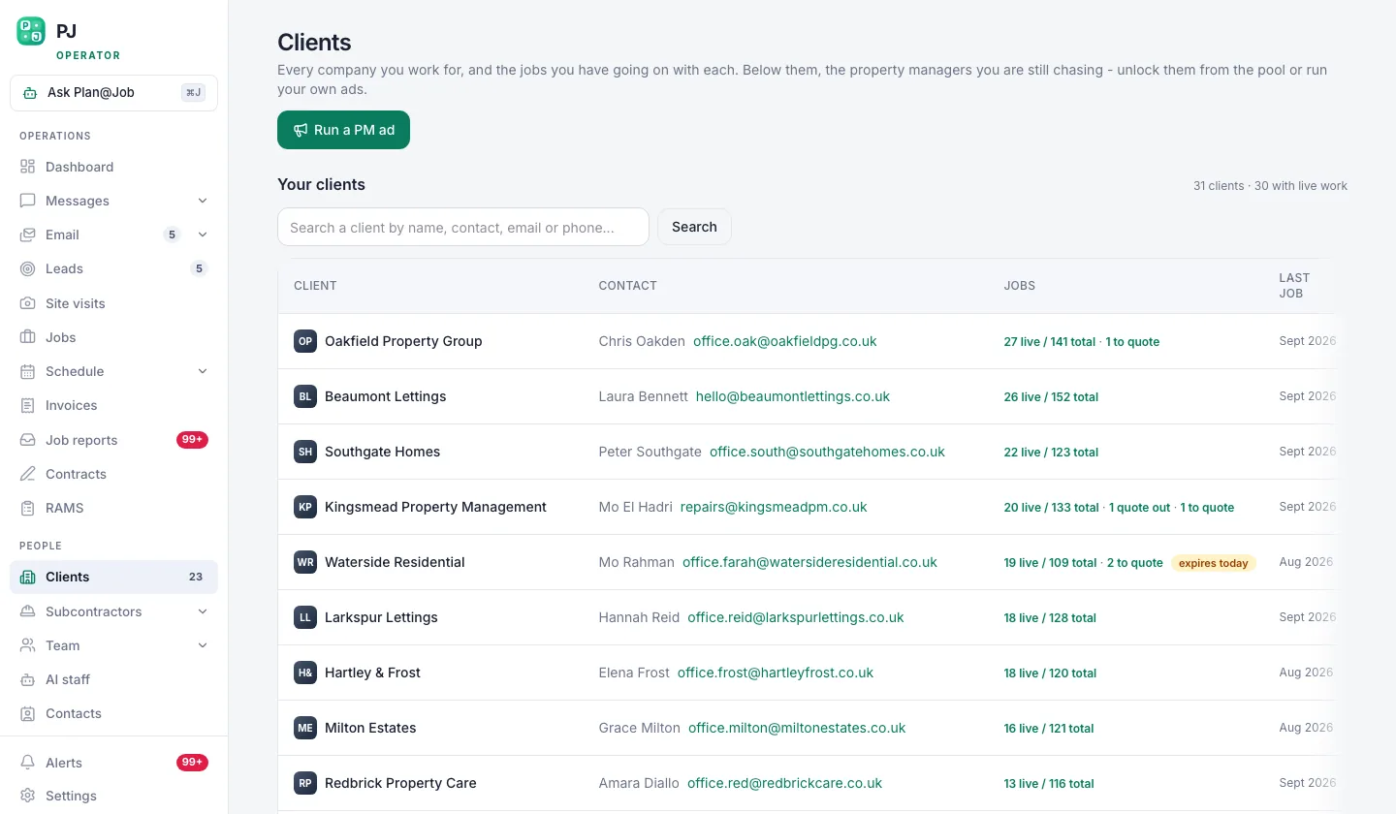Click the expires today badge
1396x814 pixels.
pyautogui.click(x=1213, y=563)
